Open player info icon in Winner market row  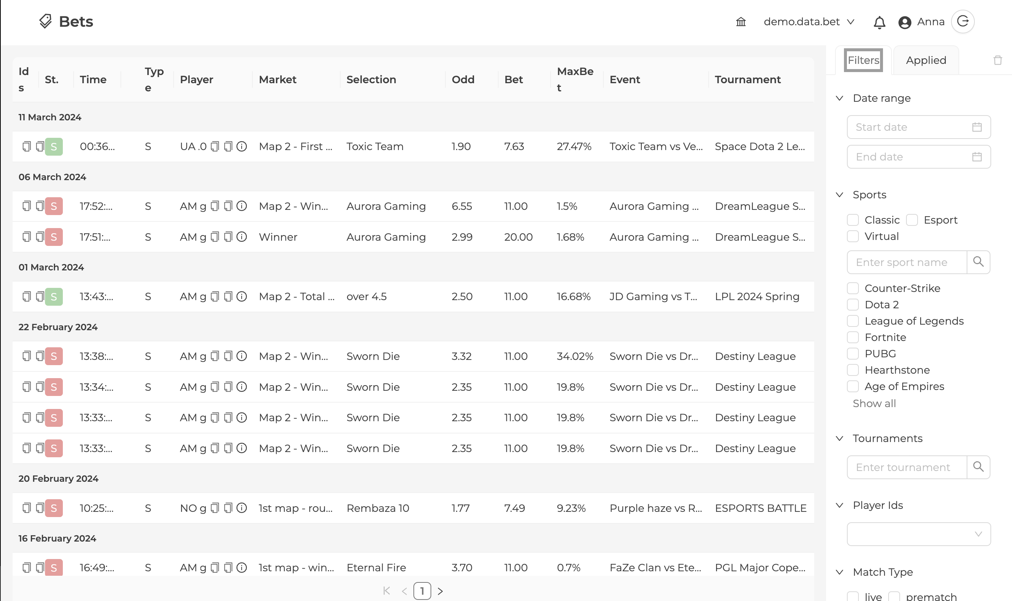242,237
